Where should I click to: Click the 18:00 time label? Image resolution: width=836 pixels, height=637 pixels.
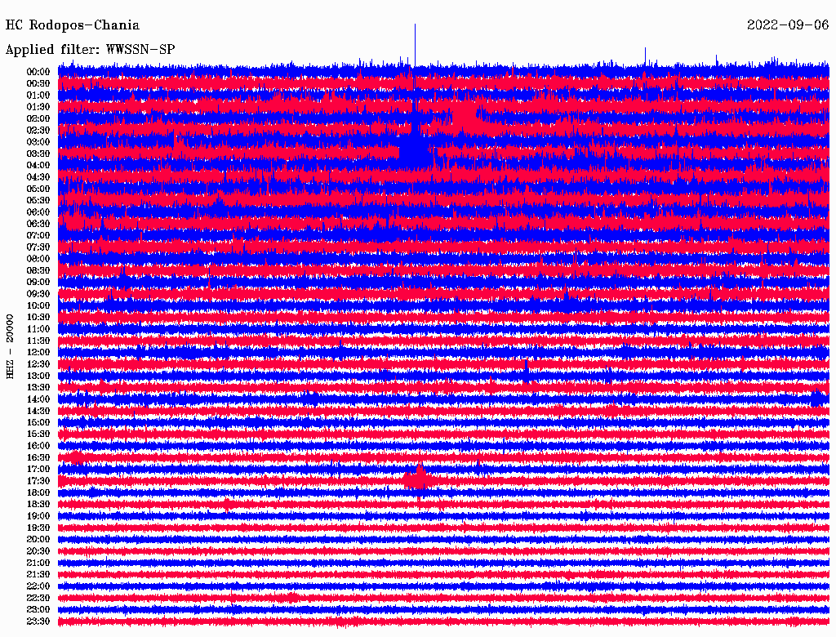[x=38, y=493]
